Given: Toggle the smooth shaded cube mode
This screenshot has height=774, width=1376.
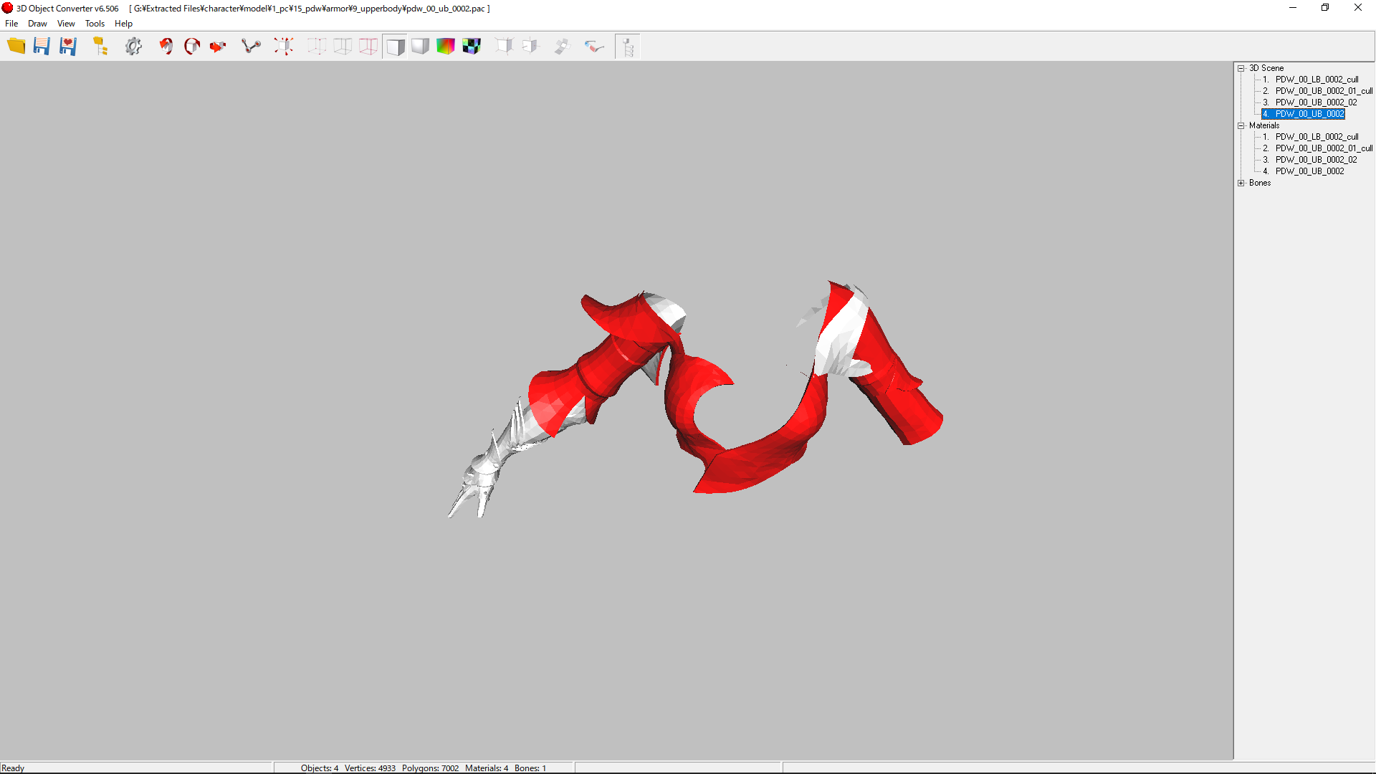Looking at the screenshot, I should [x=420, y=47].
